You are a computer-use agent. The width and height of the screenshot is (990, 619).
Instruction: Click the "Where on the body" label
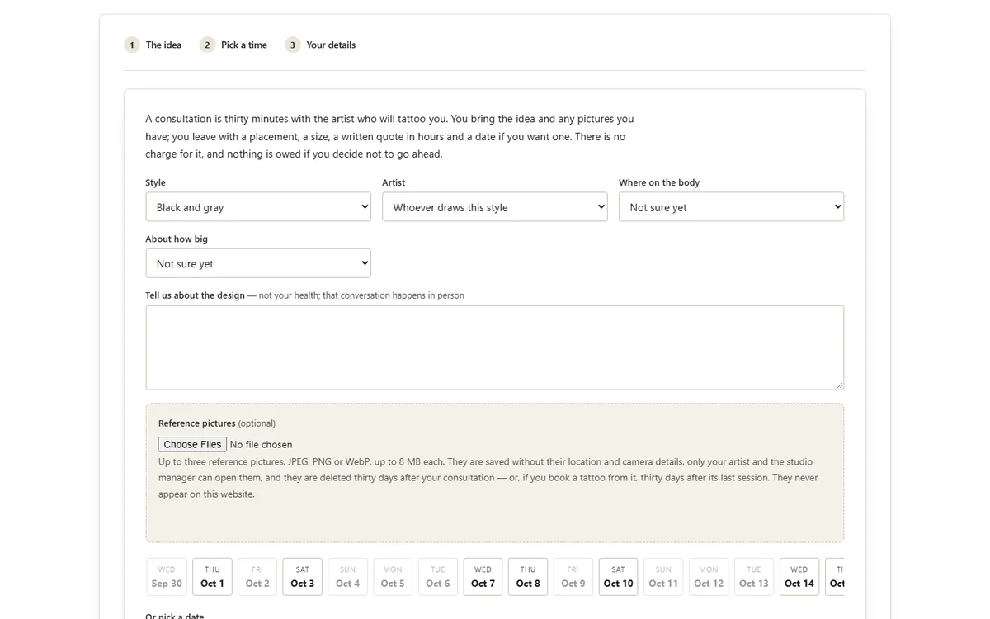click(x=659, y=182)
